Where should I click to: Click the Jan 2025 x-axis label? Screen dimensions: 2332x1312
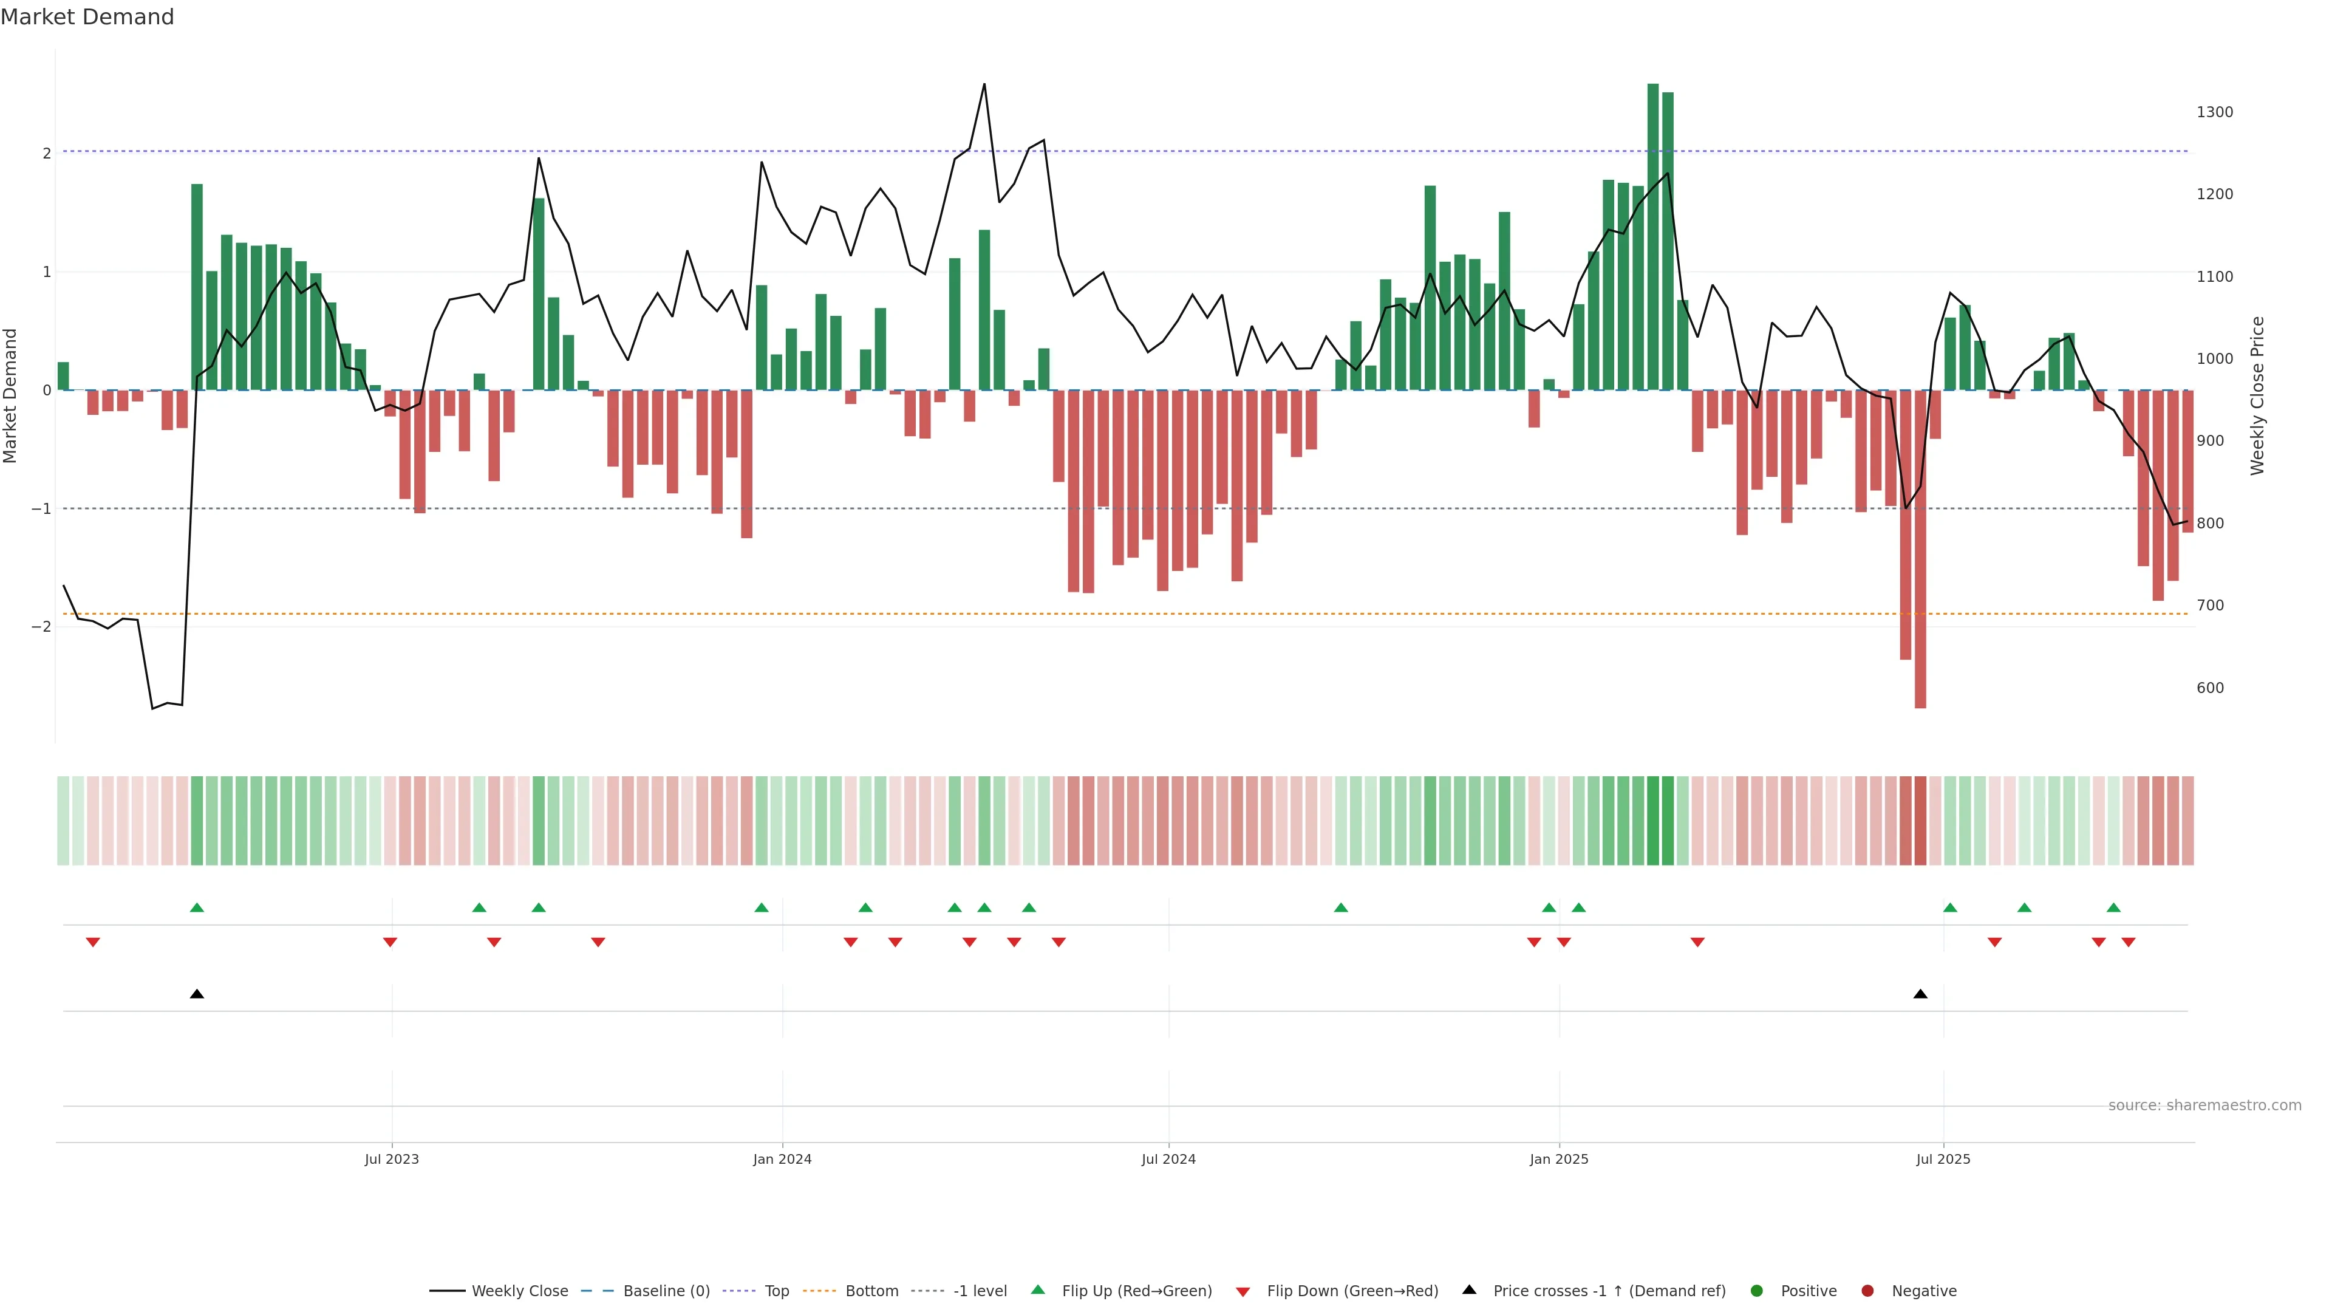pos(1559,1159)
